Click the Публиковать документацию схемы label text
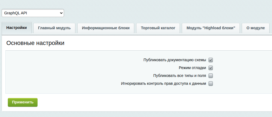The height and width of the screenshot is (117, 272). tap(174, 60)
